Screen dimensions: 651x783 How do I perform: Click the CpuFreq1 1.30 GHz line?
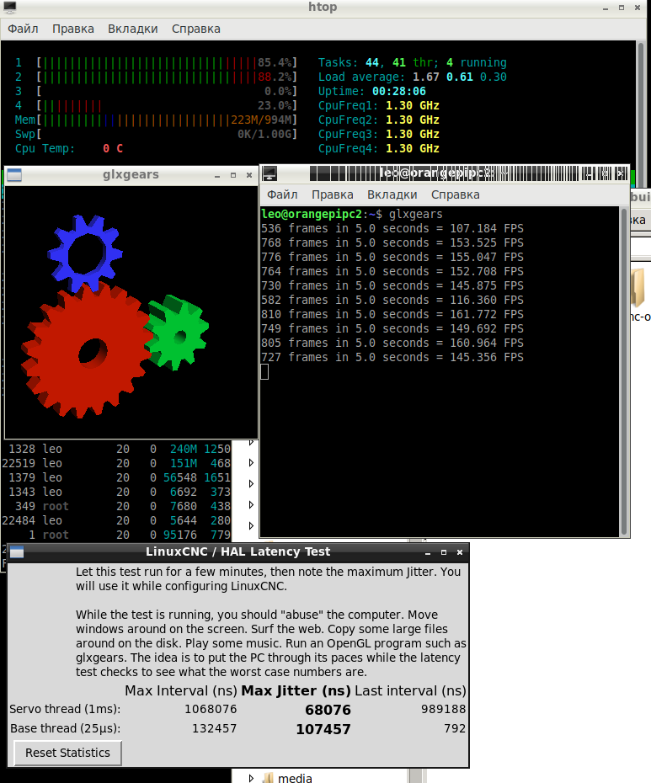pos(378,106)
